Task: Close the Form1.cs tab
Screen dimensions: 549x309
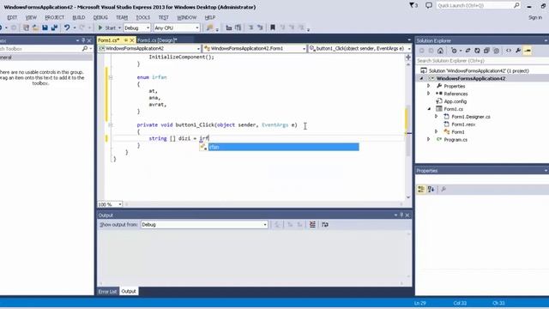Action: (132, 40)
